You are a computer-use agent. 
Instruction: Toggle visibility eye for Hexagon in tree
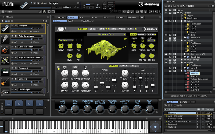(166, 13)
